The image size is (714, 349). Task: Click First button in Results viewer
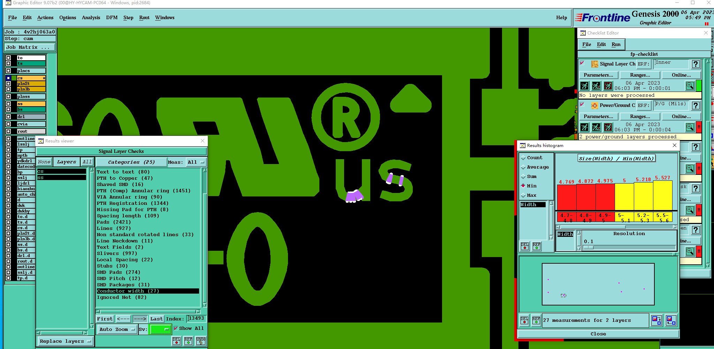pos(105,319)
